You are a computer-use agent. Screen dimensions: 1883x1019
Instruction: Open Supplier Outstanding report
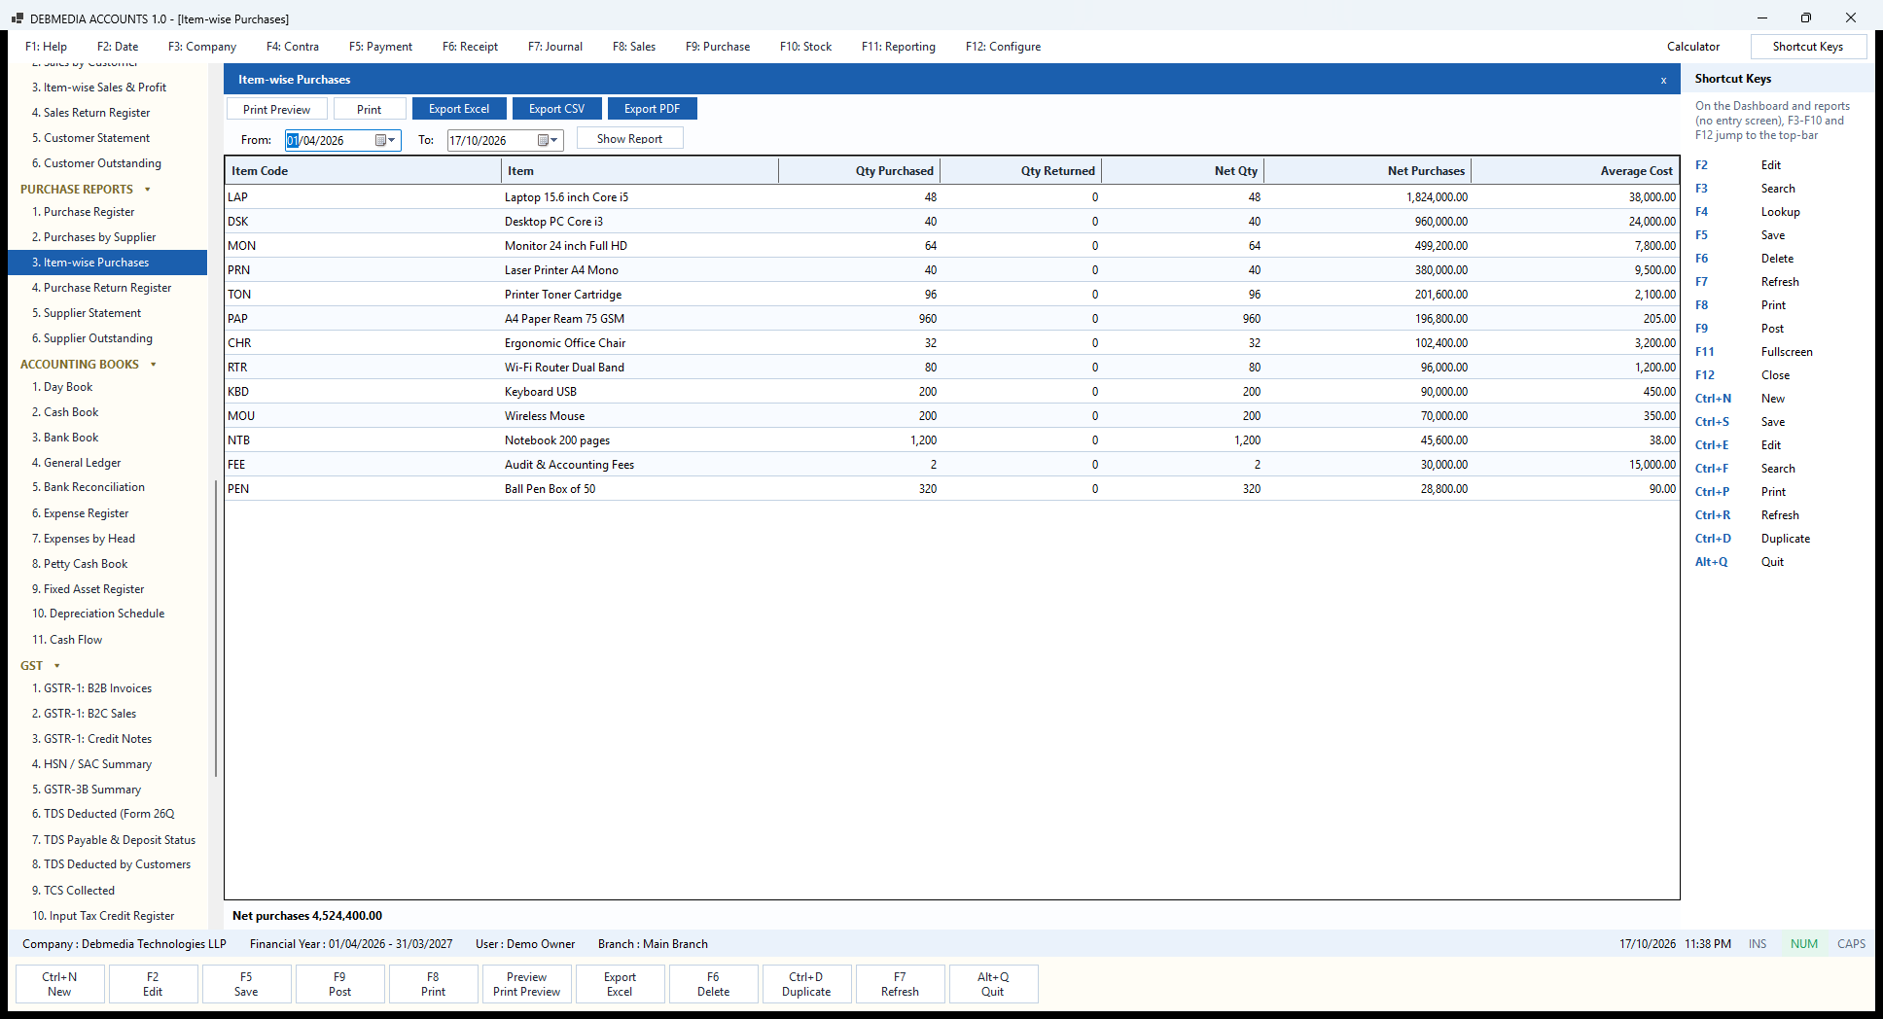[107, 338]
